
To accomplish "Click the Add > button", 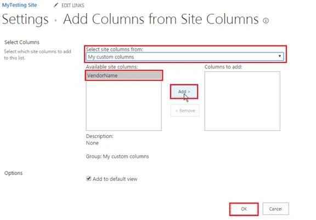I will 184,91.
